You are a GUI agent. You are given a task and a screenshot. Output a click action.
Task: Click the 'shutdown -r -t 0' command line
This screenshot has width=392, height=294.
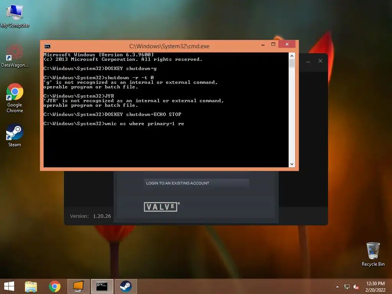tap(98, 77)
